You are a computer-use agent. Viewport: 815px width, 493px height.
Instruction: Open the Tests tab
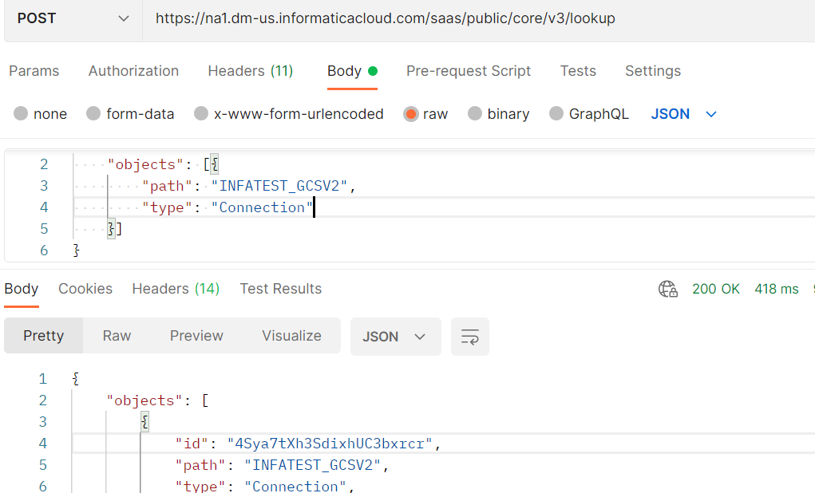pyautogui.click(x=578, y=71)
